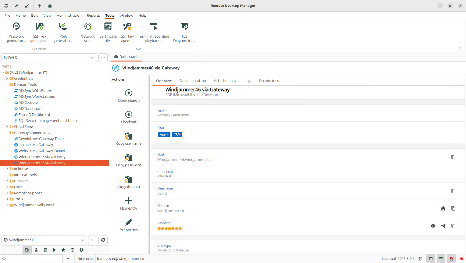466x263 pixels.
Task: Open the Password generator tool
Action: (x=16, y=32)
